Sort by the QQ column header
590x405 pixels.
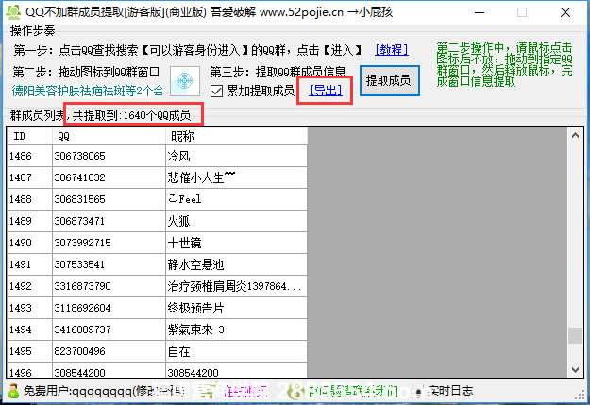pos(109,136)
